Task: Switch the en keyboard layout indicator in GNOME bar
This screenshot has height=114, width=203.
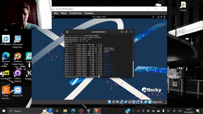Action: 153,17
